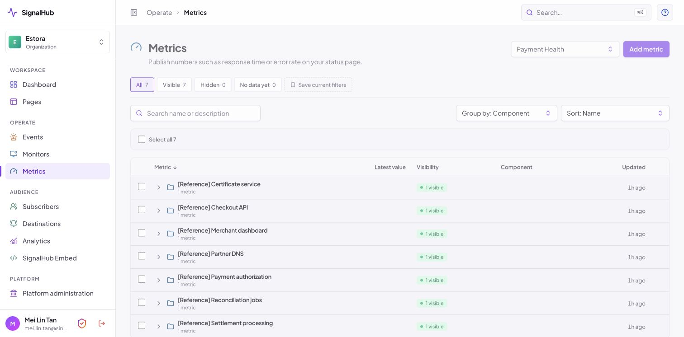Select the Visible 7 filter tab
Image resolution: width=684 pixels, height=337 pixels.
click(x=174, y=85)
